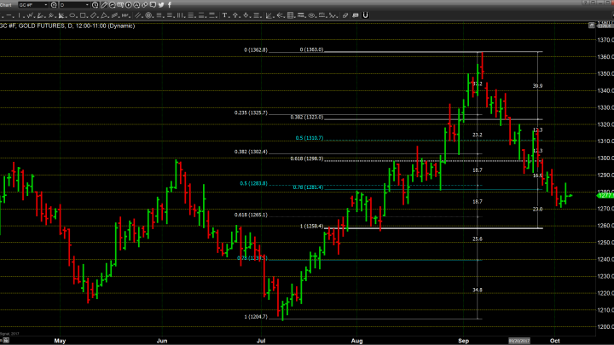The height and width of the screenshot is (345, 614).
Task: Select the grid table tool icon
Action: [x=290, y=15]
